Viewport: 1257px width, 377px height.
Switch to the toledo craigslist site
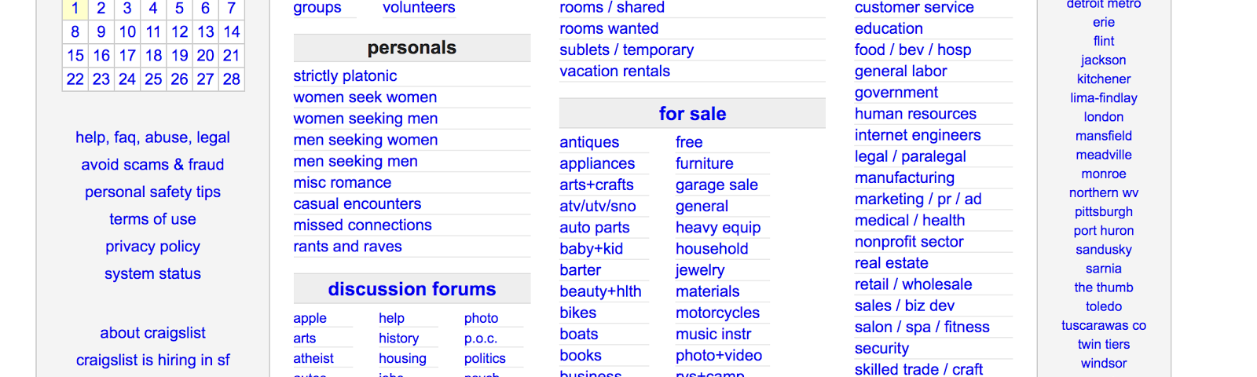(x=1104, y=306)
